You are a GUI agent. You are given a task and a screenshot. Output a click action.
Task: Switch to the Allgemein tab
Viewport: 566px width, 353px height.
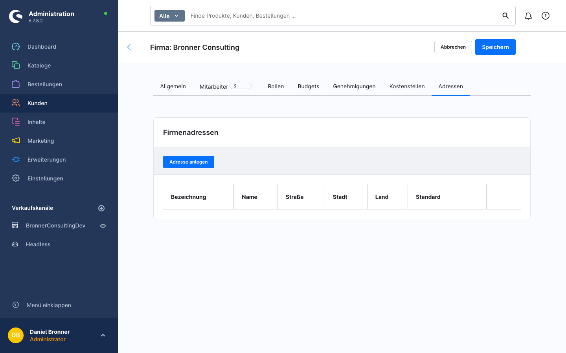point(173,86)
